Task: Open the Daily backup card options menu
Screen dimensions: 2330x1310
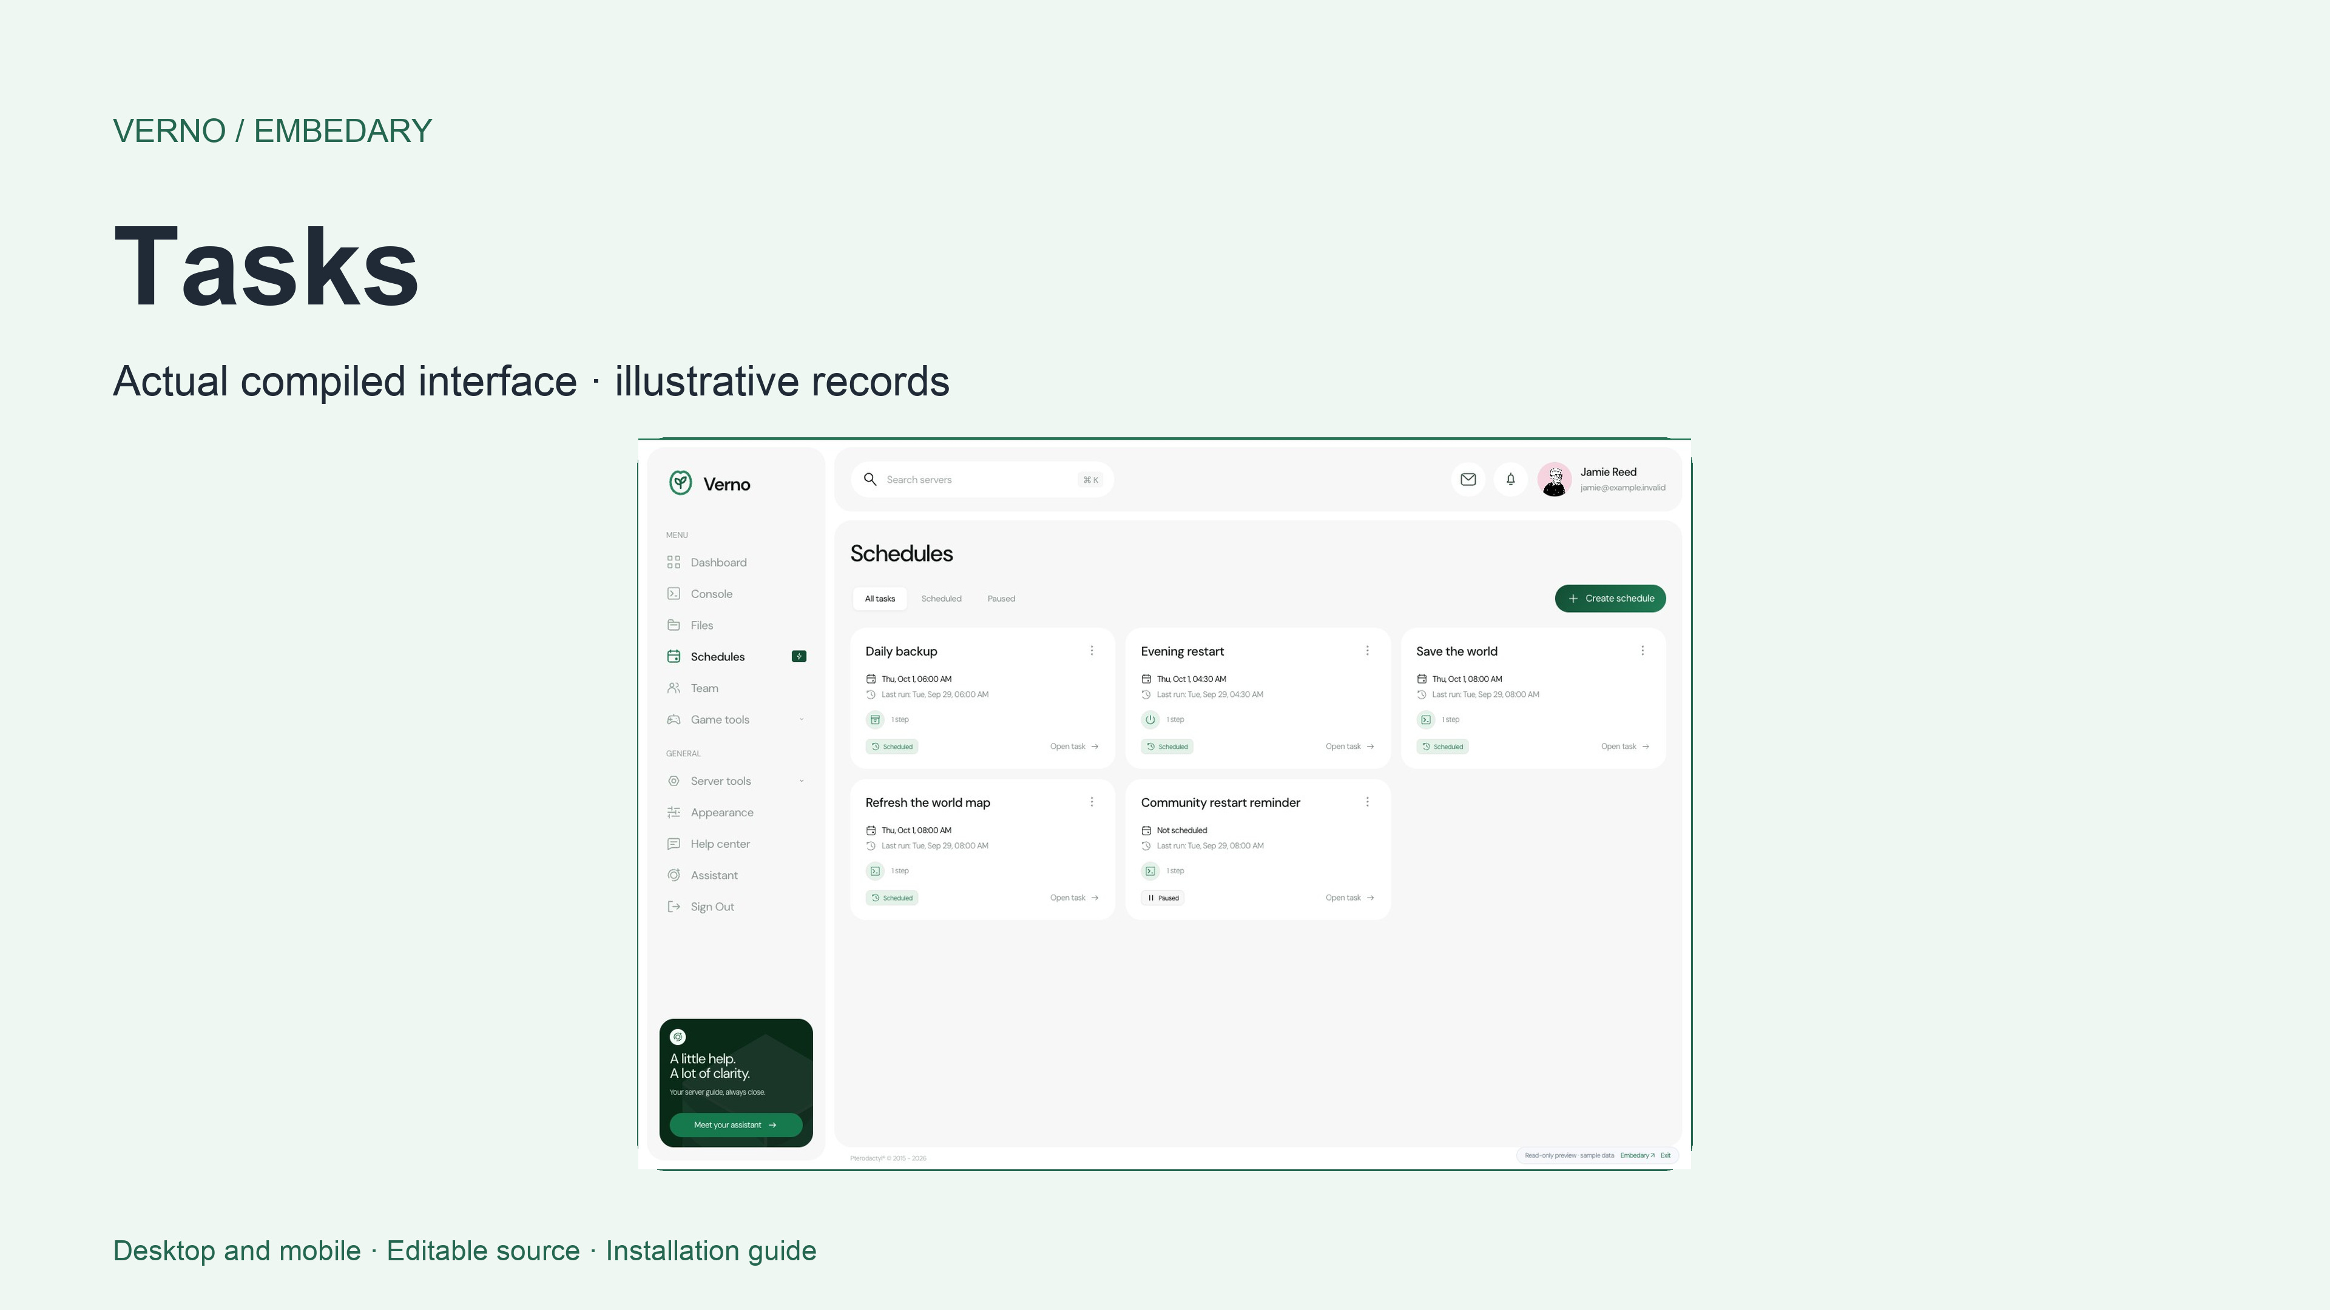Action: click(x=1092, y=651)
